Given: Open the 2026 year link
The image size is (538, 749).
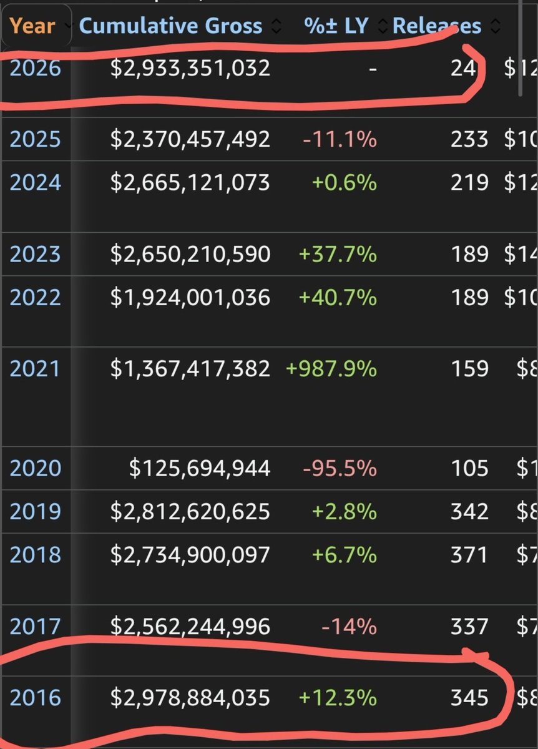Looking at the screenshot, I should pyautogui.click(x=35, y=68).
